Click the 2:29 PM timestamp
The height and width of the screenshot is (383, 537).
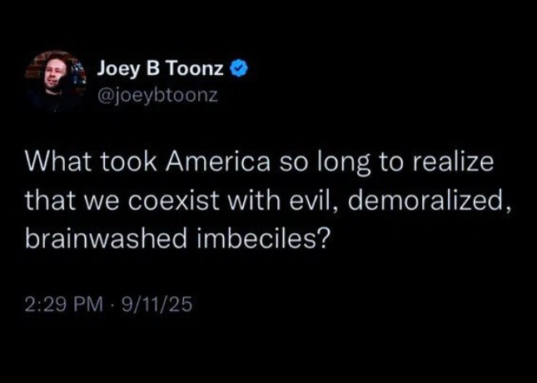[x=64, y=305]
